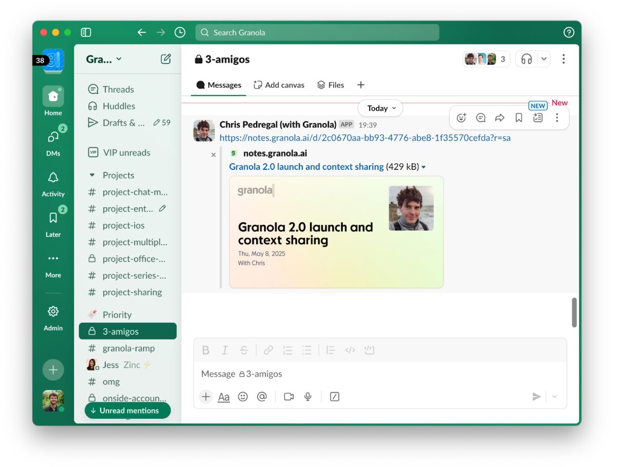This screenshot has height=467, width=618.
Task: Forward Chris Pedregal's message
Action: pyautogui.click(x=499, y=118)
